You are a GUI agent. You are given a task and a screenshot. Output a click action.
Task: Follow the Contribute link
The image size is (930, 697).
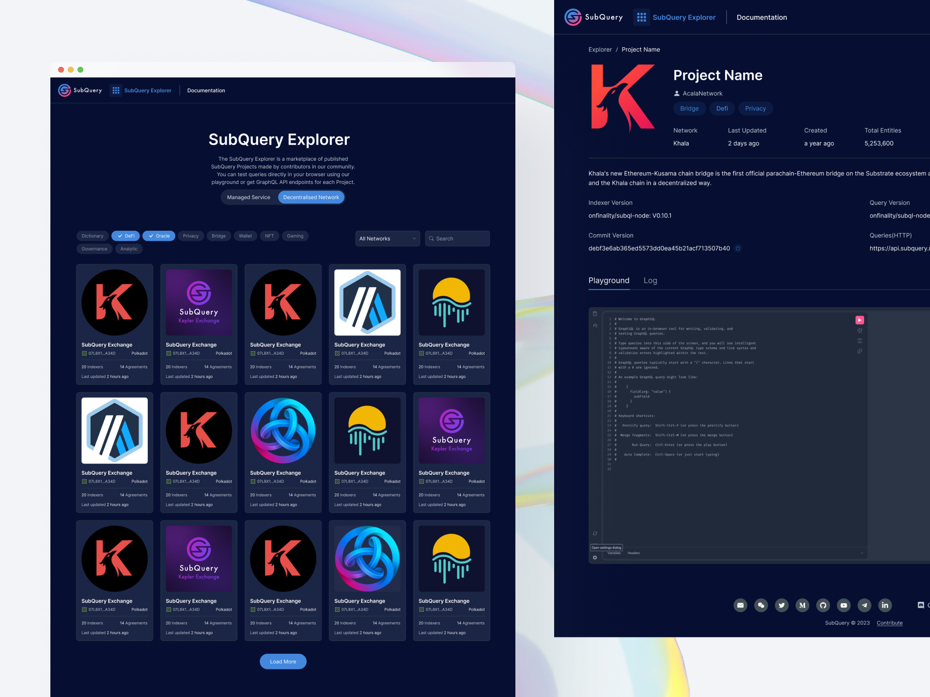tap(889, 623)
